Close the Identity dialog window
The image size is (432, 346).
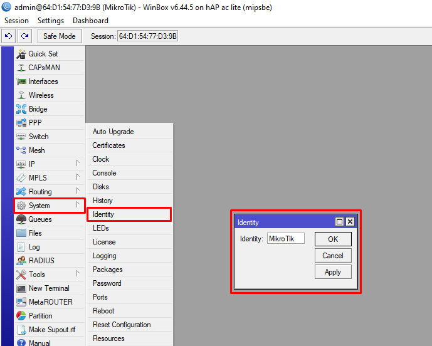click(x=350, y=222)
